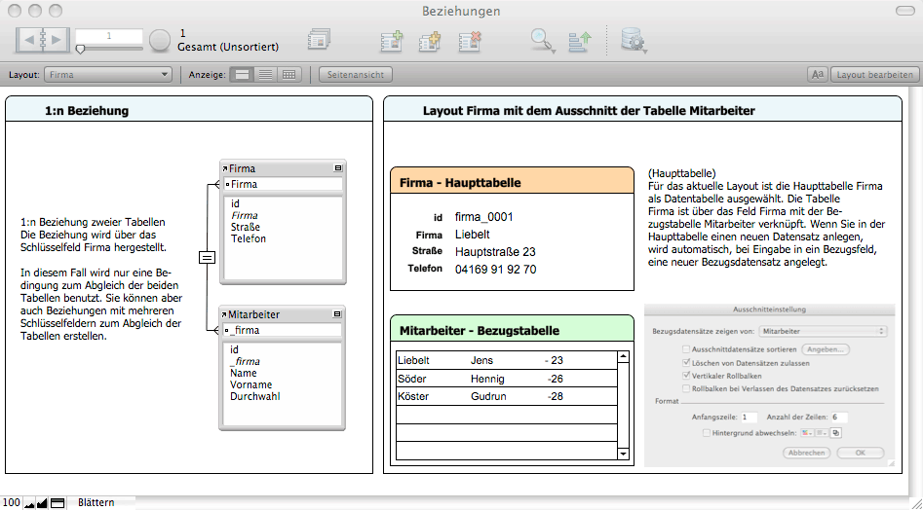Open the database Manage icon menu
The height and width of the screenshot is (510, 923).
pos(634,40)
